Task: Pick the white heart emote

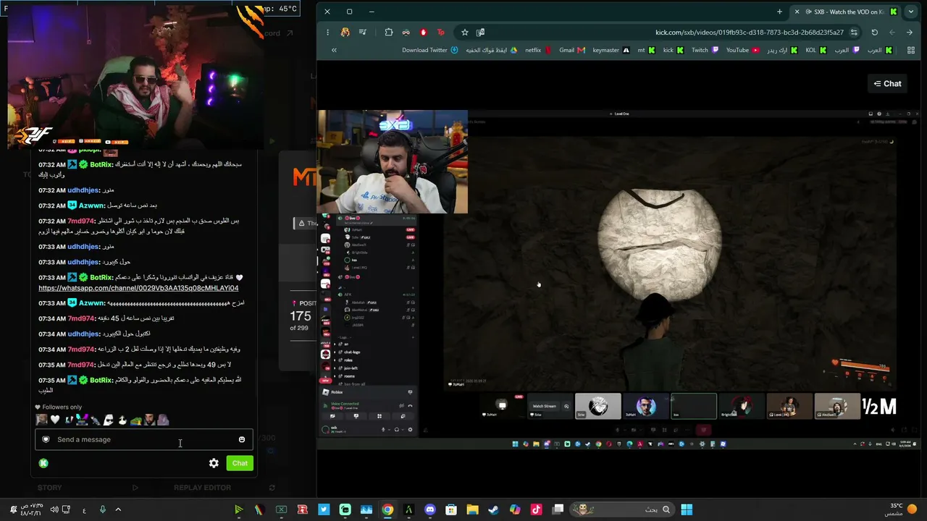Action: 55,420
